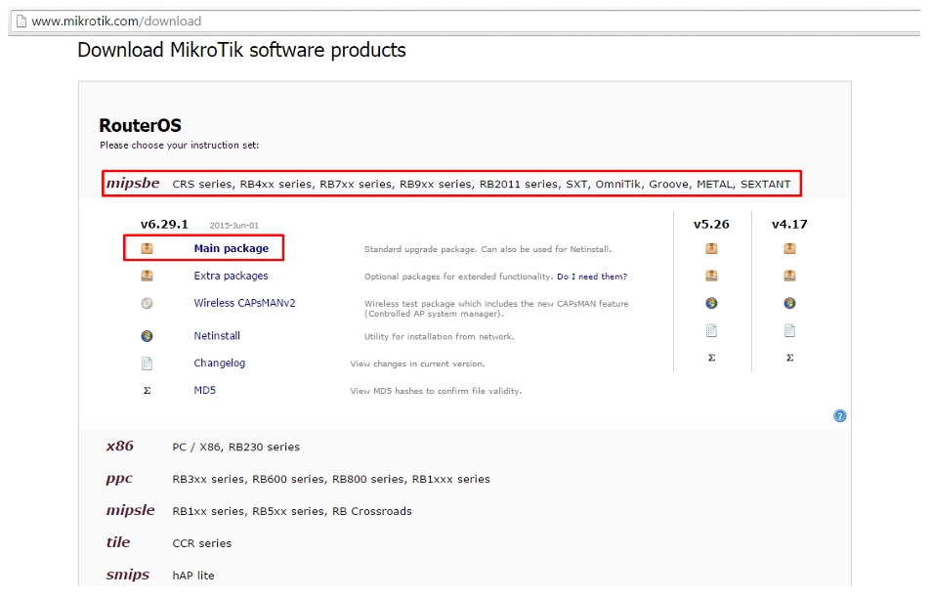Click the Changelog document icon for v6.29.1
Viewport: 932px width, 598px height.
(x=147, y=363)
